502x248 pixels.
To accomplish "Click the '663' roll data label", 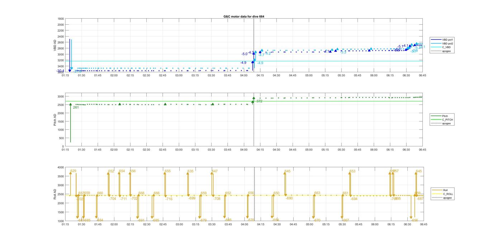I will [x=317, y=193].
